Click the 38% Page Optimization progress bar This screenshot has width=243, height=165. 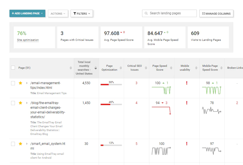pyautogui.click(x=111, y=84)
